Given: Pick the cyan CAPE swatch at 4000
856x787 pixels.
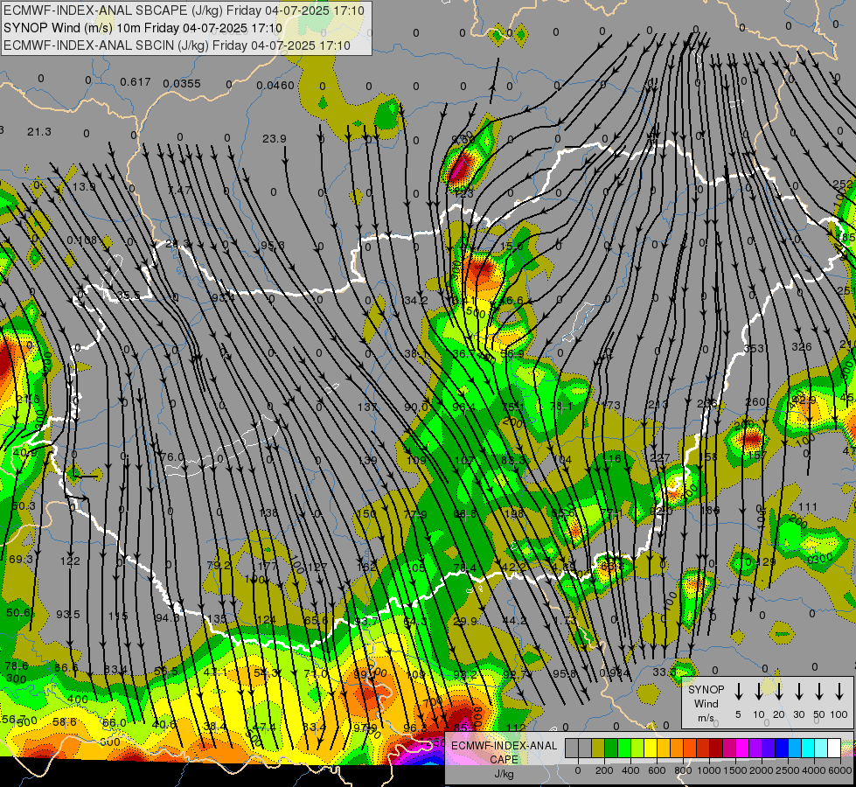Looking at the screenshot, I should click(x=808, y=749).
